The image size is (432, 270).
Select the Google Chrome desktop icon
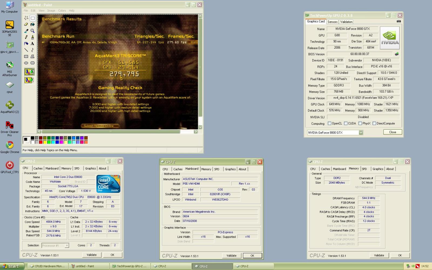click(x=10, y=147)
